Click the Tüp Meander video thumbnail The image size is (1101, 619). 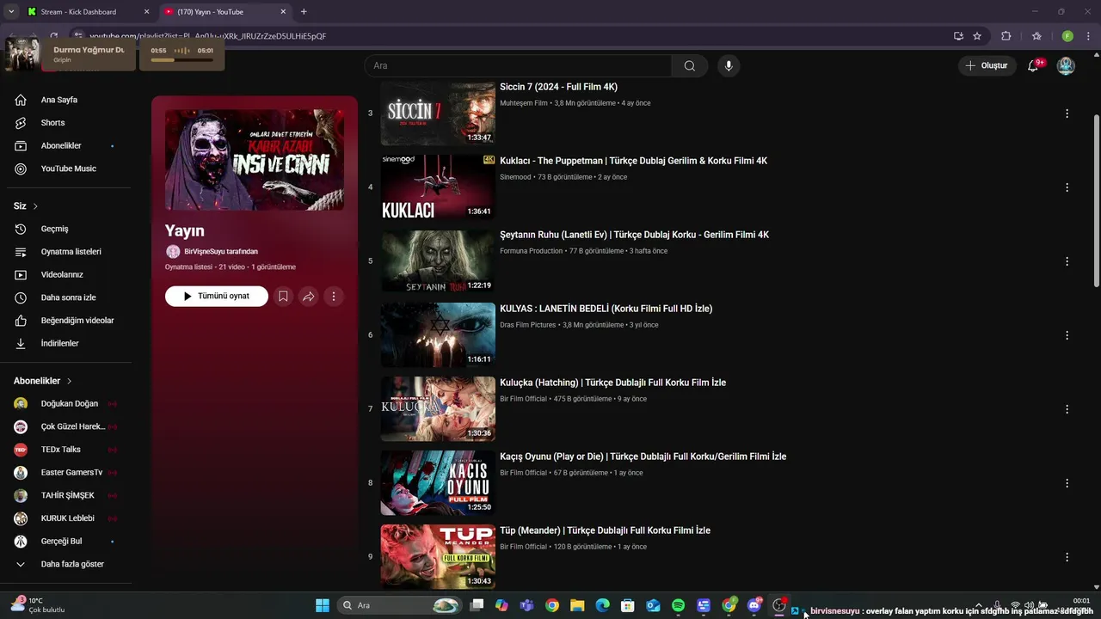coord(439,556)
